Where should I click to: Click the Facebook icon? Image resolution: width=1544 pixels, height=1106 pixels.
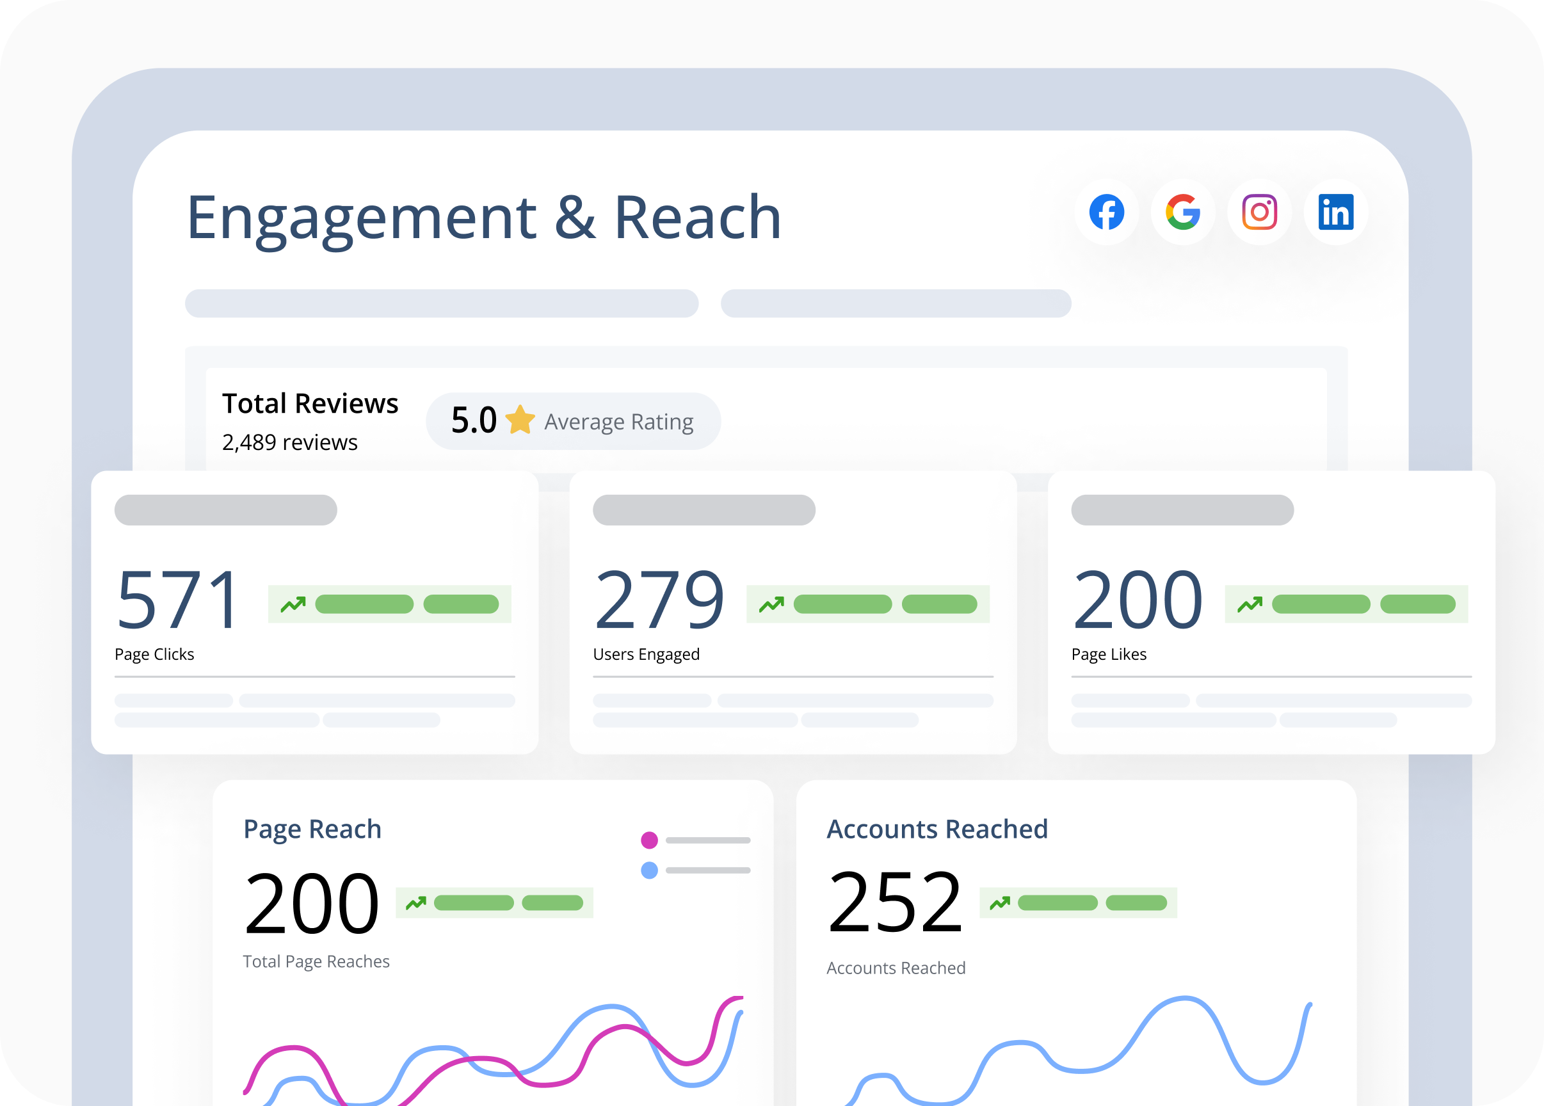[1106, 212]
